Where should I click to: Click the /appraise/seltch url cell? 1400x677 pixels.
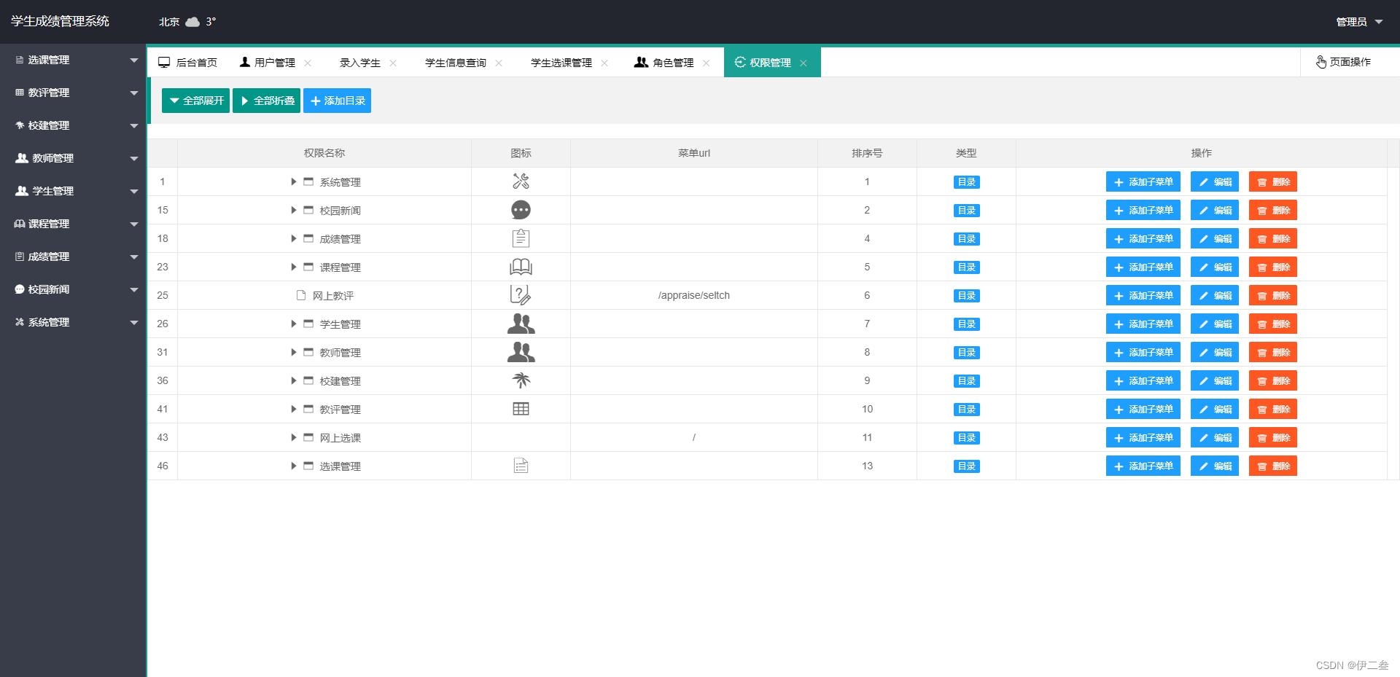coord(693,295)
